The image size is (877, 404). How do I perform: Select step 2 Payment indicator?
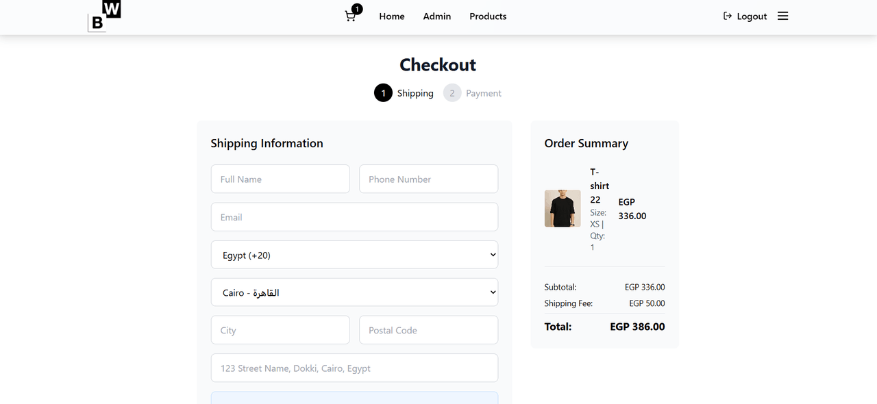pyautogui.click(x=452, y=93)
